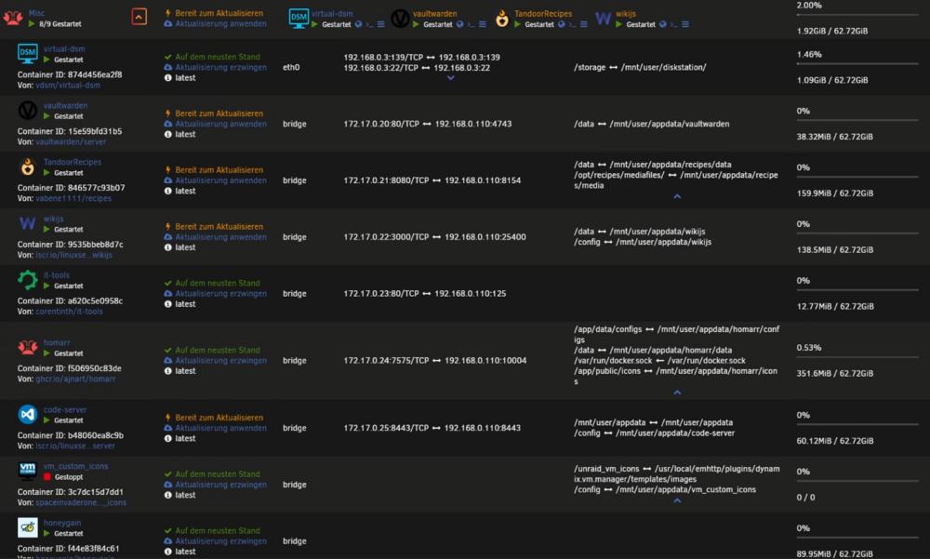Open spaceinvaderone..._icons repository link

tap(81, 502)
